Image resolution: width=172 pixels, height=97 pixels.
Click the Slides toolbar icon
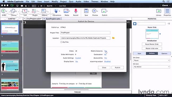coord(3,11)
